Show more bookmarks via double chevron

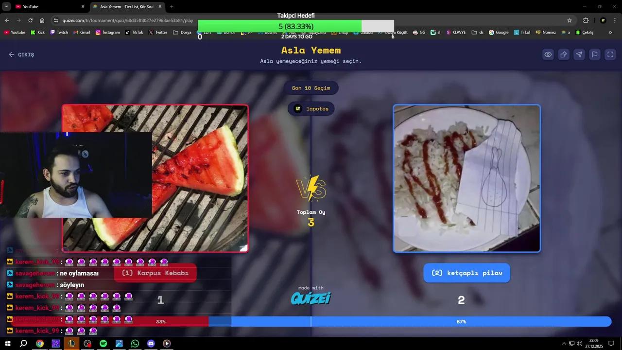pos(610,33)
